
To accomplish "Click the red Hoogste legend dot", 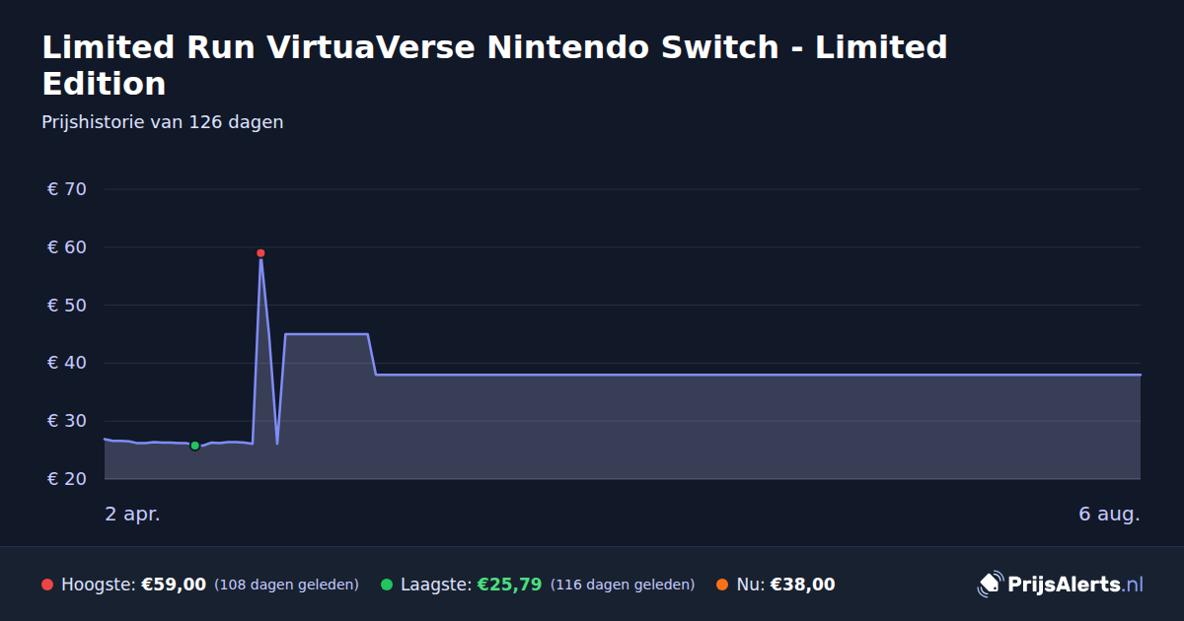I will click(47, 585).
